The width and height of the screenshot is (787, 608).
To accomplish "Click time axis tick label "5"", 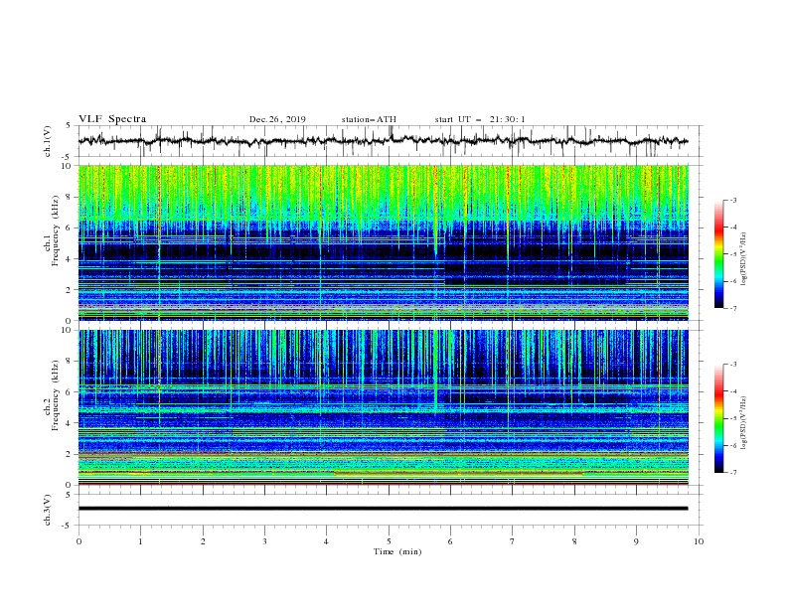I will (x=389, y=541).
